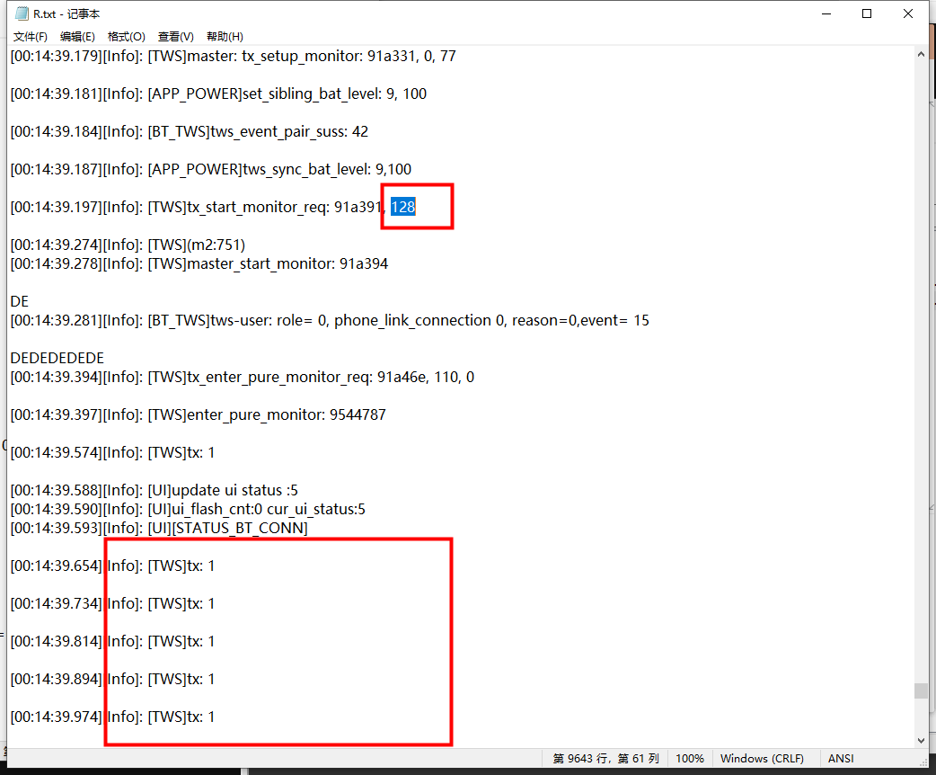Click the highlighted value 128
This screenshot has width=936, height=775.
(x=403, y=207)
